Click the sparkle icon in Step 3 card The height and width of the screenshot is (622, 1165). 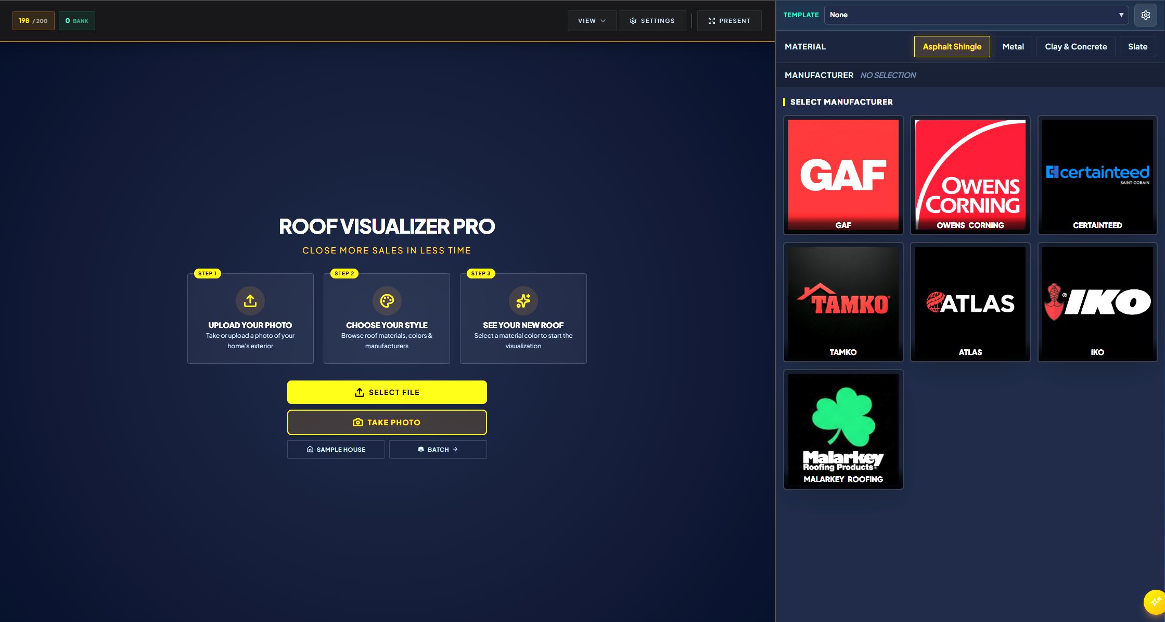point(523,301)
